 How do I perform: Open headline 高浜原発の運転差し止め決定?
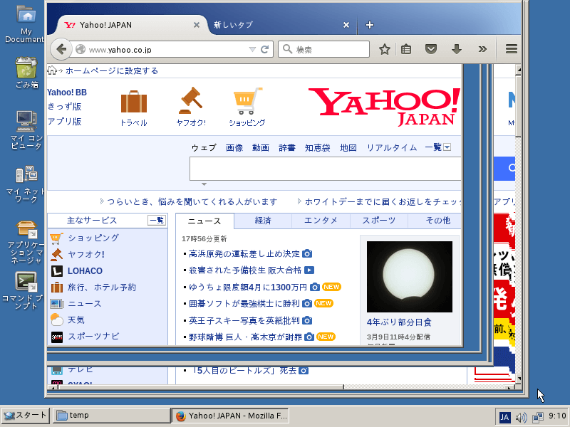244,254
